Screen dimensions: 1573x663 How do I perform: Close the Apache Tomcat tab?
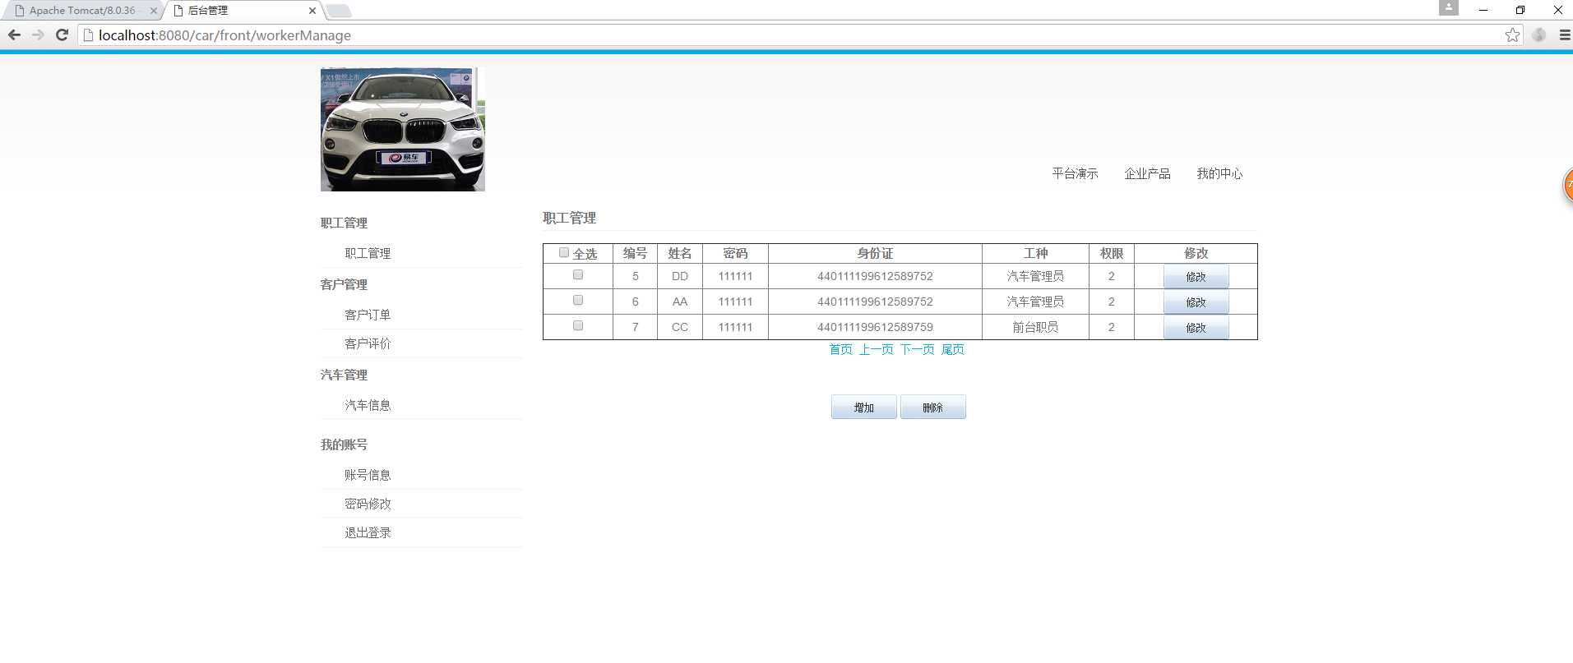pos(153,11)
